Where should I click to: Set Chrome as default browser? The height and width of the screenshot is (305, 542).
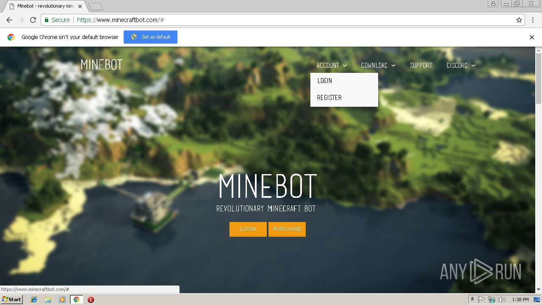150,37
